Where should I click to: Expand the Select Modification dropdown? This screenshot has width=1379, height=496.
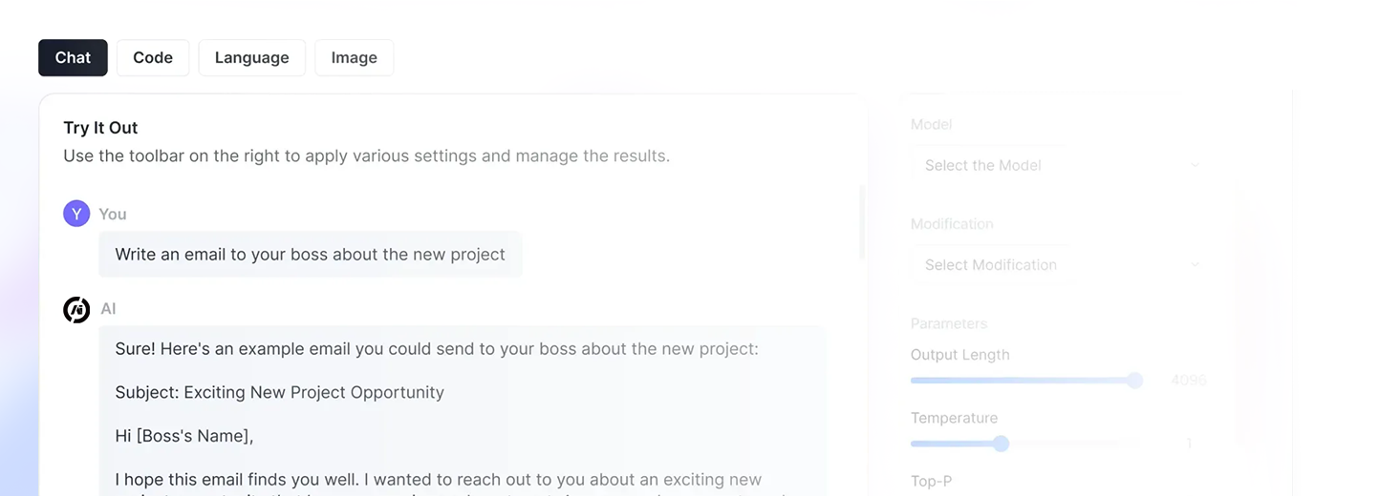point(1061,264)
